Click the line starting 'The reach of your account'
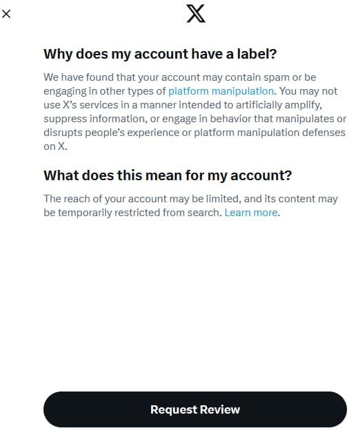This screenshot has width=358, height=435. click(190, 199)
